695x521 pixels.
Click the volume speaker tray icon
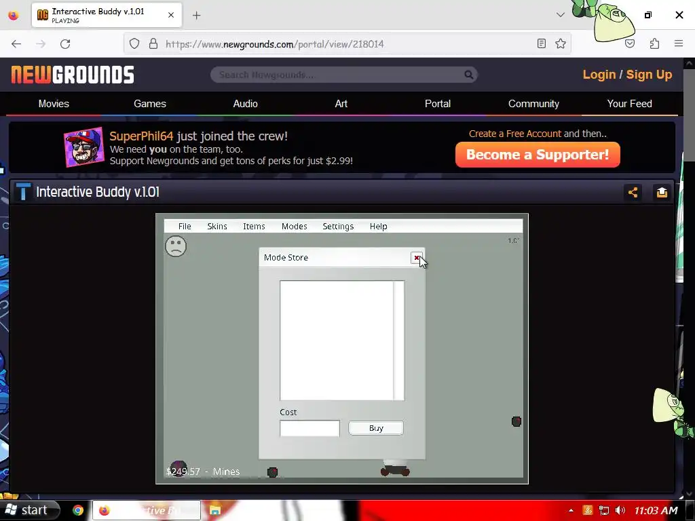click(x=620, y=510)
